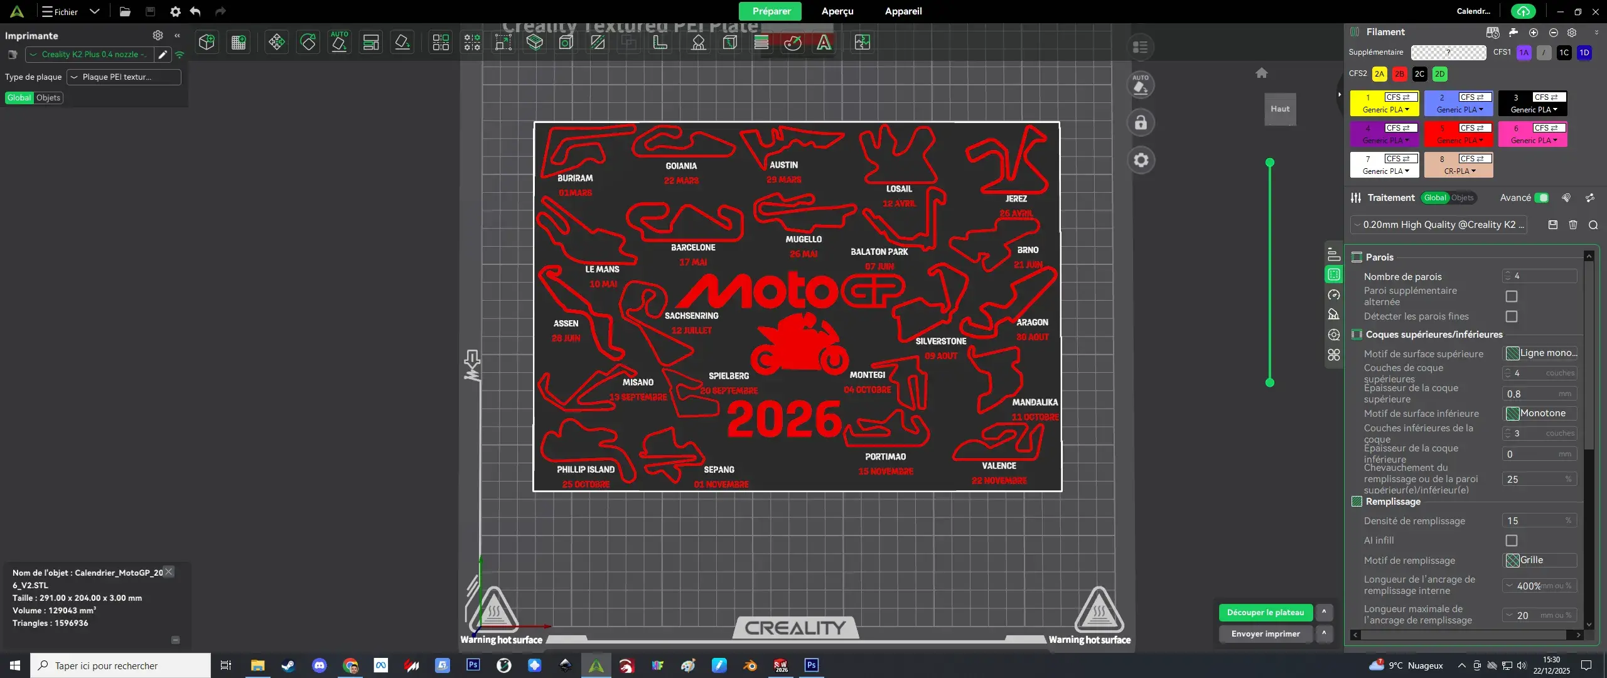Click the auto-orient button beside the plate
The height and width of the screenshot is (678, 1607).
[1141, 85]
